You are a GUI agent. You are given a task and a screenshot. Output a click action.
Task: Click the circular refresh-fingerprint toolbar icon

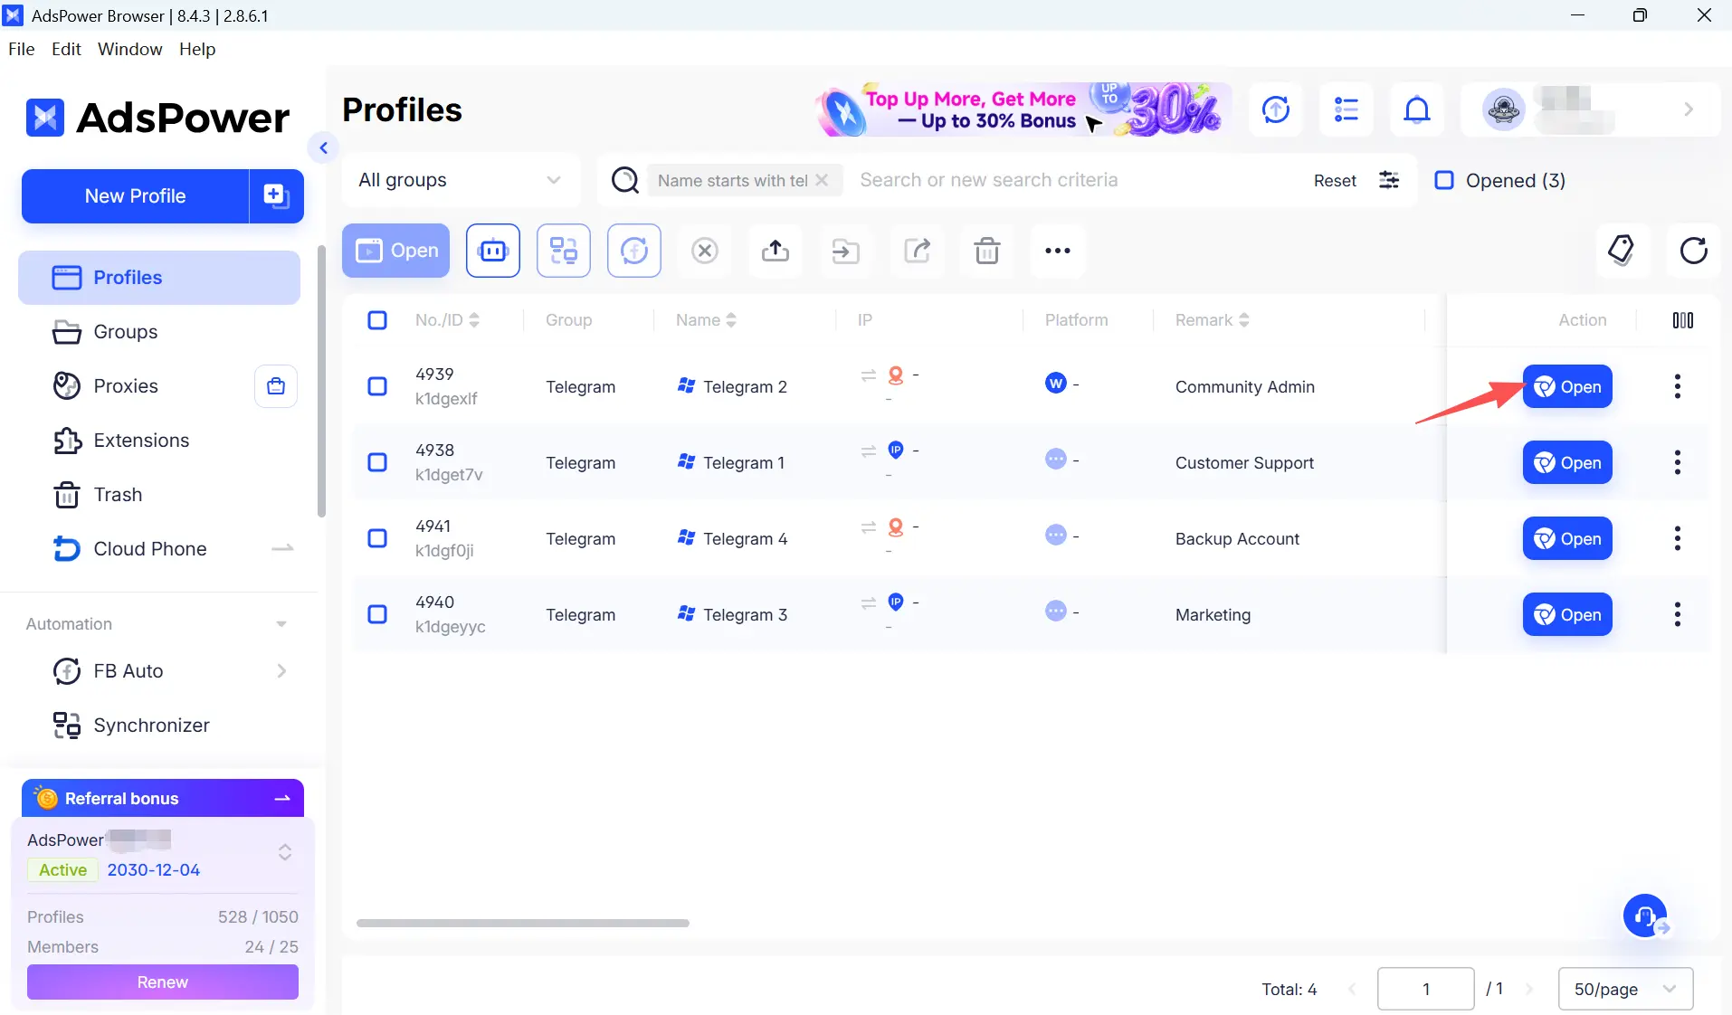pos(634,251)
